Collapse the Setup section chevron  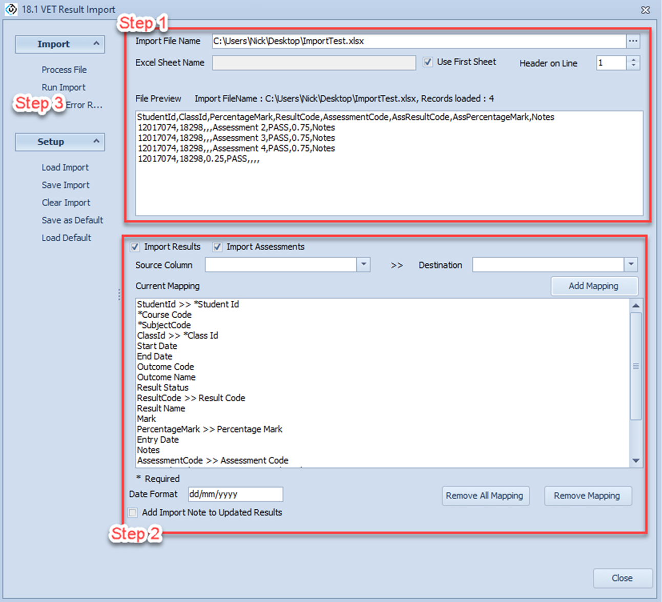point(96,141)
